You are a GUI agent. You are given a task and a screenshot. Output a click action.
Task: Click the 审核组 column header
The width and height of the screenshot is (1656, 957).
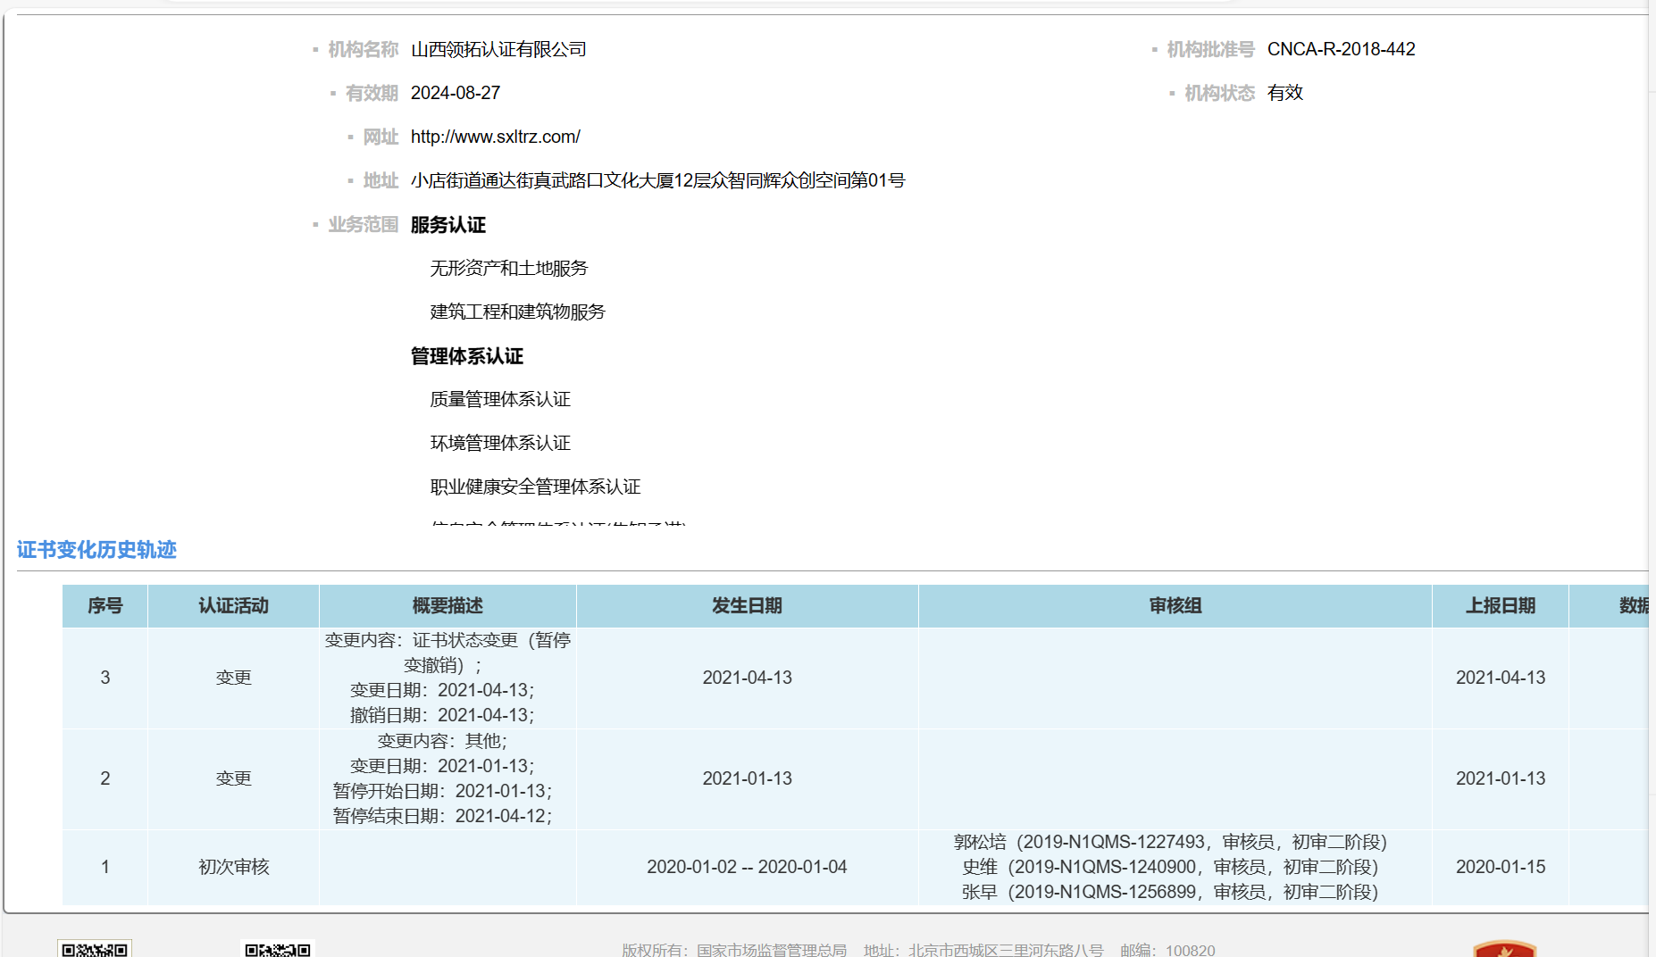pyautogui.click(x=1175, y=606)
